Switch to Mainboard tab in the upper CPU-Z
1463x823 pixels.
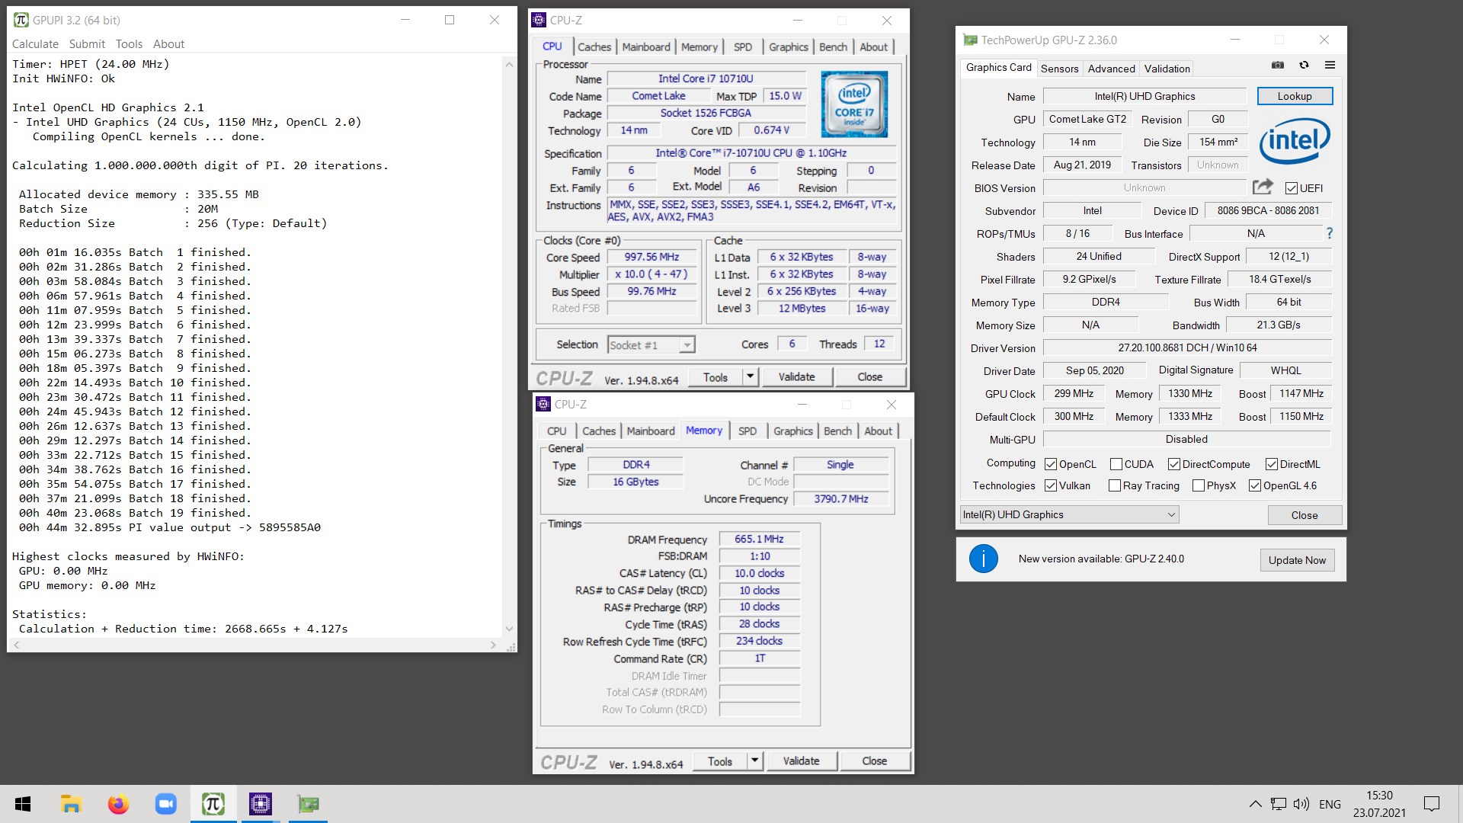pyautogui.click(x=646, y=46)
